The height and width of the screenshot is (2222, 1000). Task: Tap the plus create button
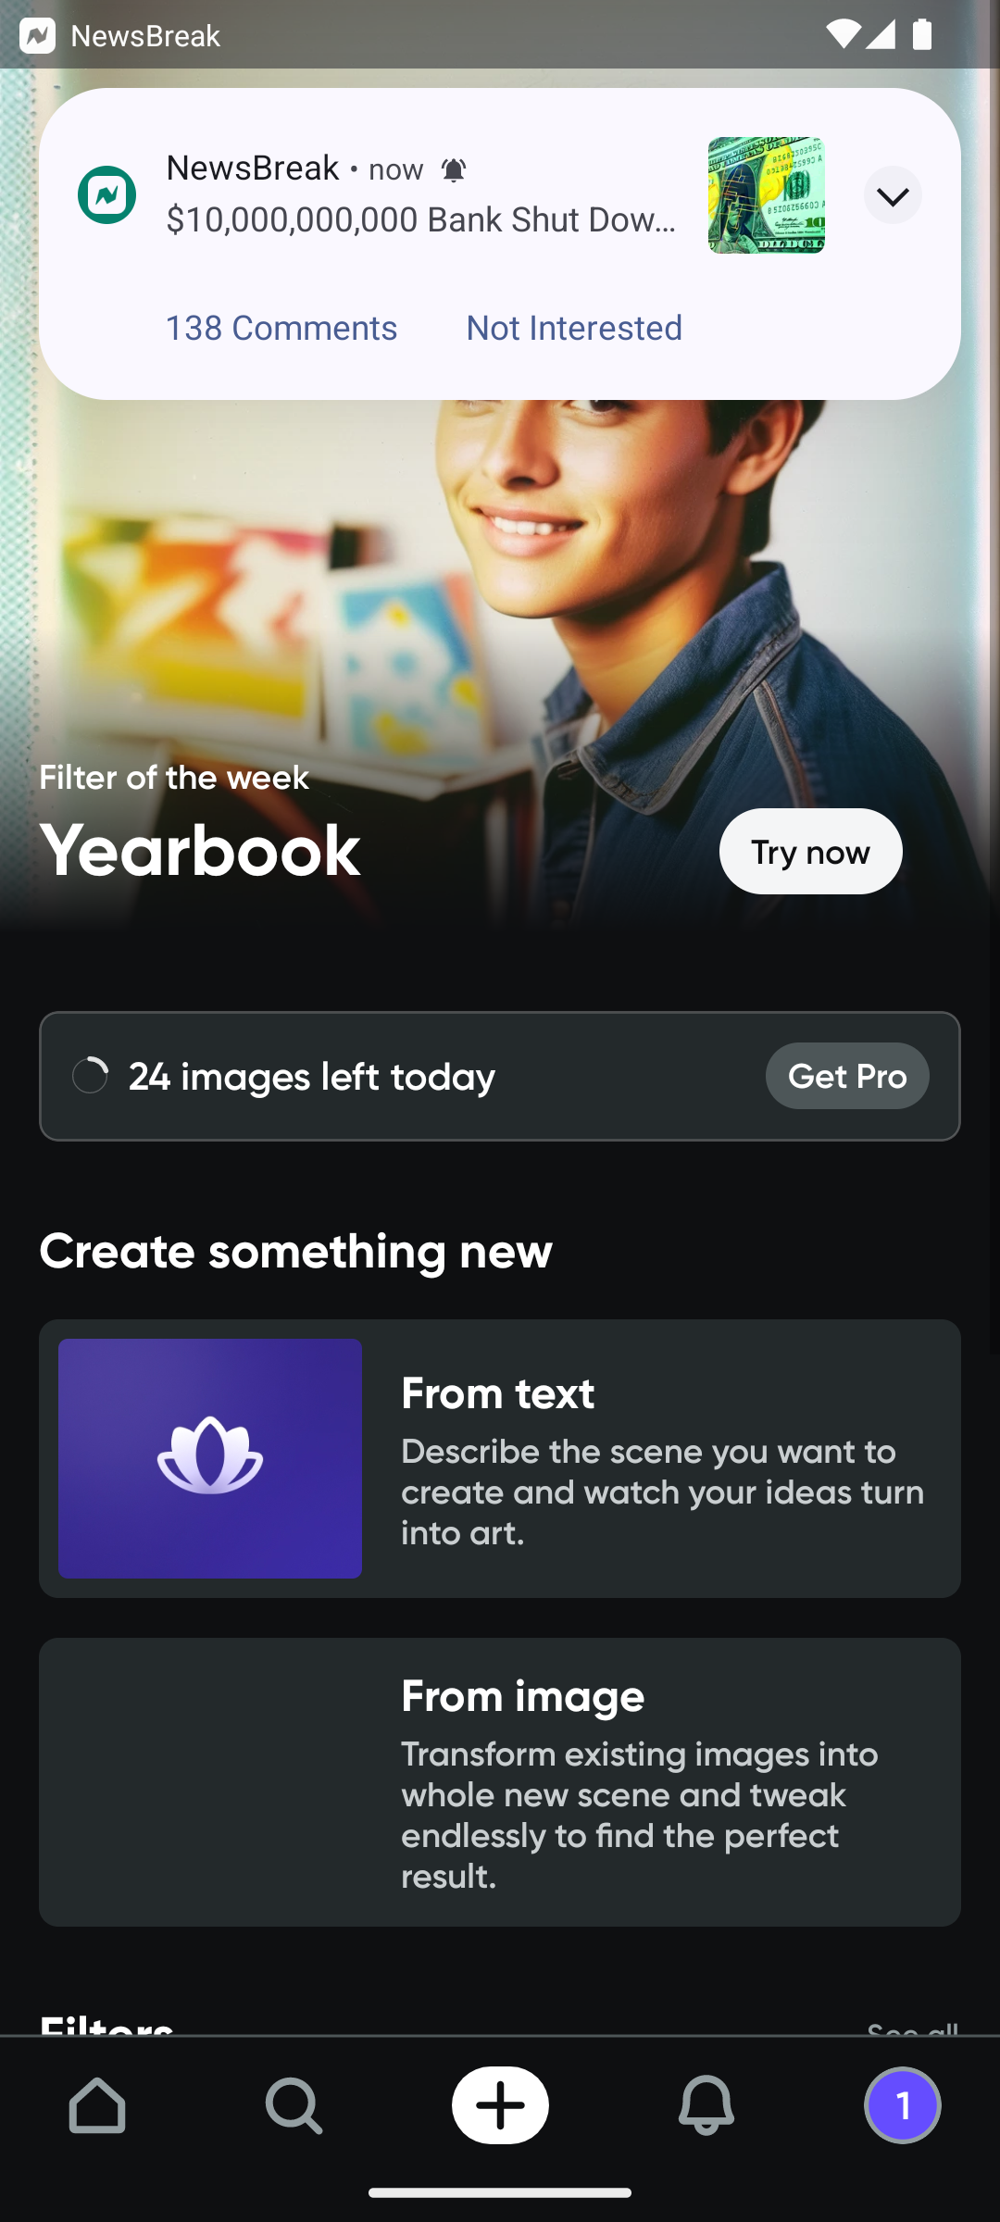500,2104
